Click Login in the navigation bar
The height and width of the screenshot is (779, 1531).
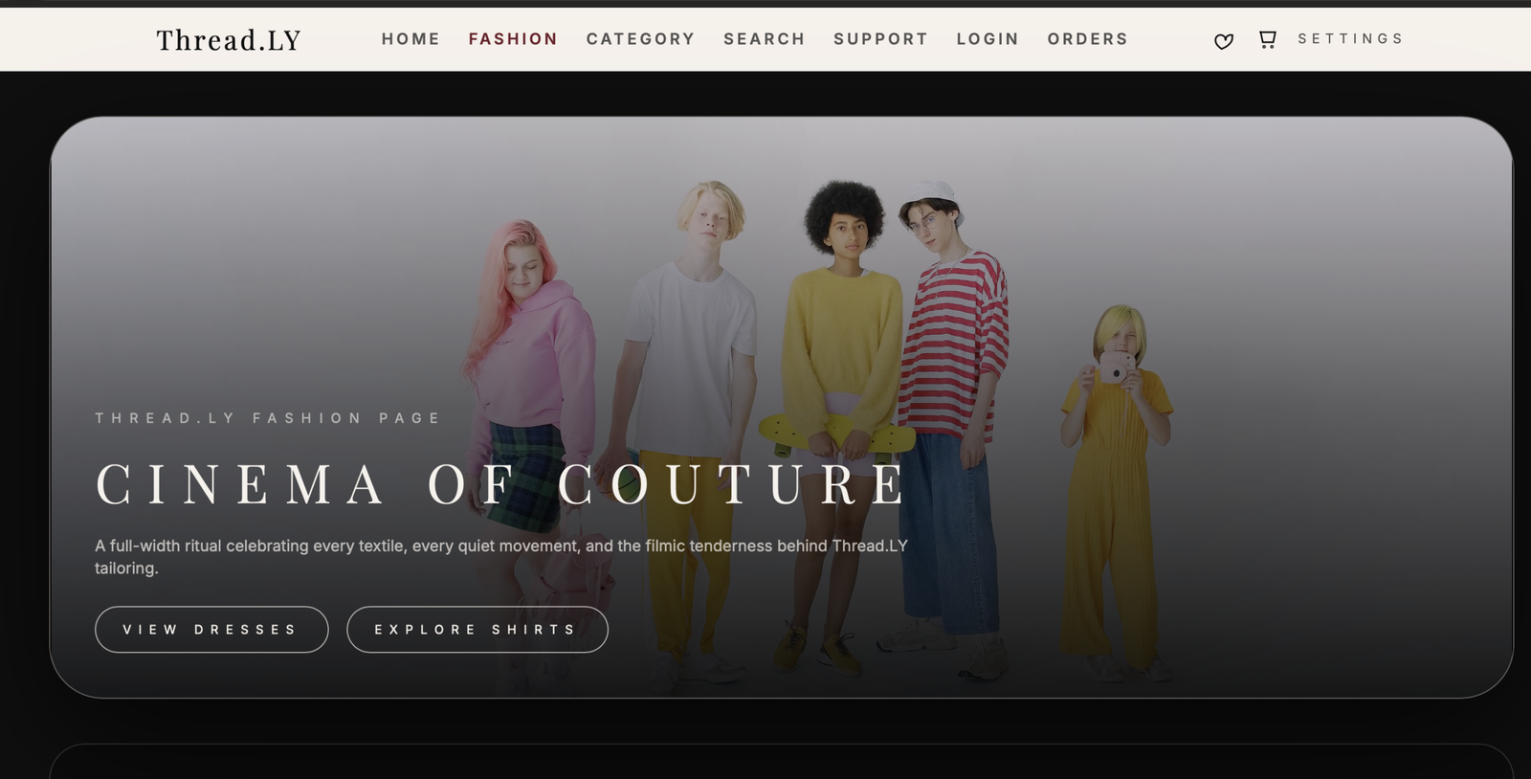(x=987, y=39)
